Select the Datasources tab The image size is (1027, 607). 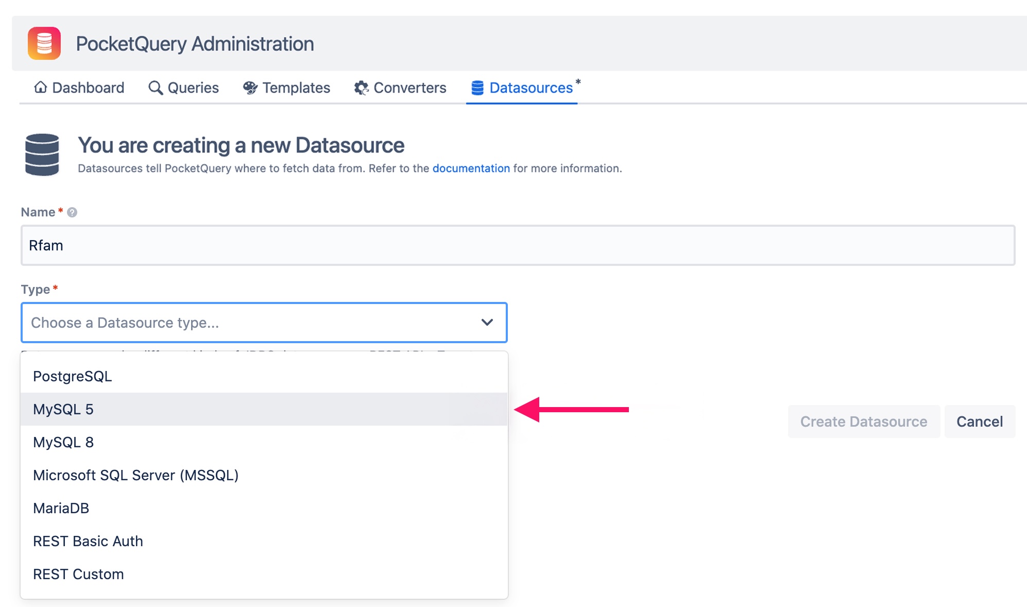pyautogui.click(x=522, y=88)
